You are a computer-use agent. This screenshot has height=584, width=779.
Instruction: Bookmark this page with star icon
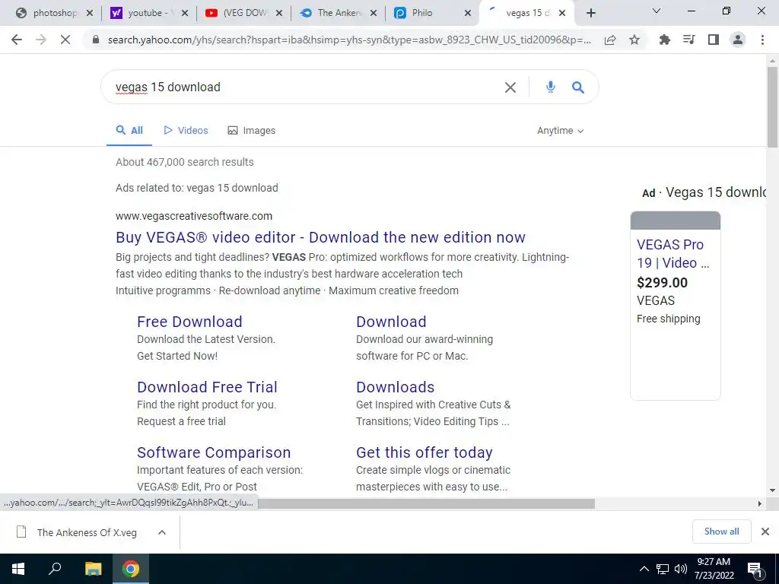634,40
